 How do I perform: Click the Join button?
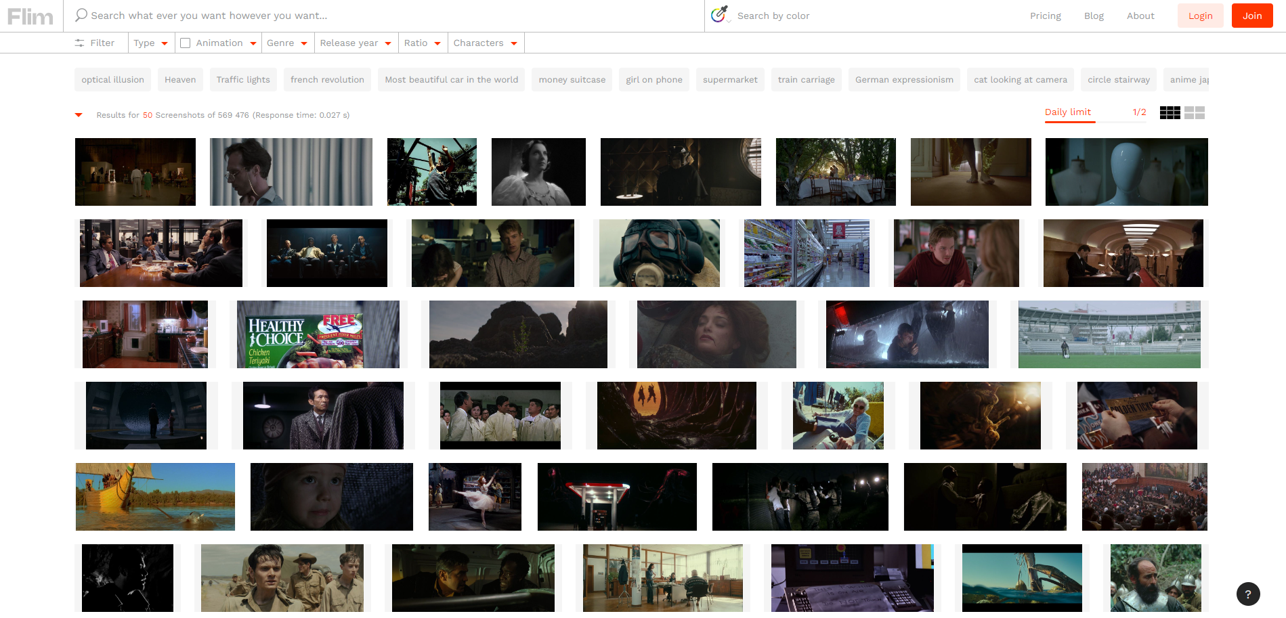point(1252,16)
